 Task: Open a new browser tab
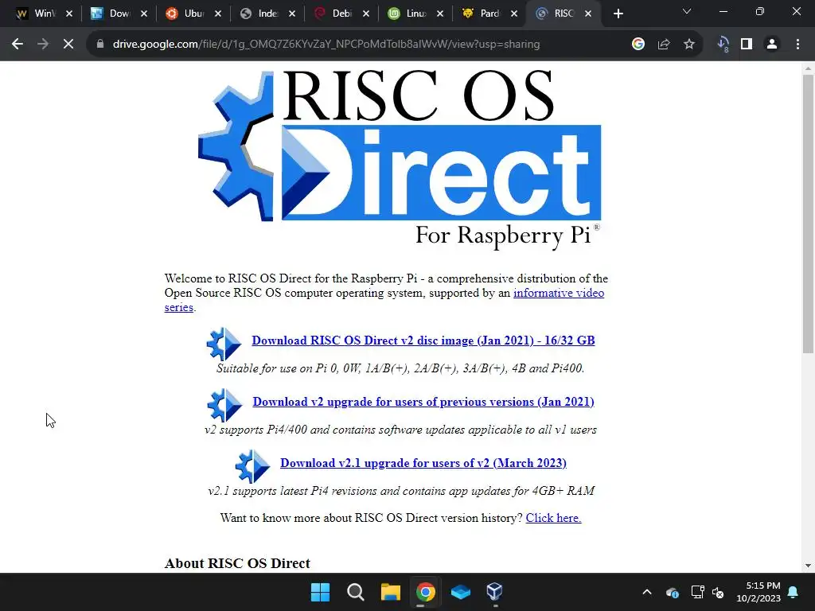pos(618,14)
